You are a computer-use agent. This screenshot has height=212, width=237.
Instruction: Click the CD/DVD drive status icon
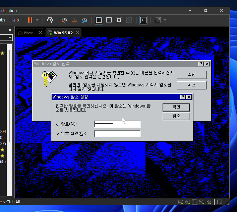click(x=188, y=202)
